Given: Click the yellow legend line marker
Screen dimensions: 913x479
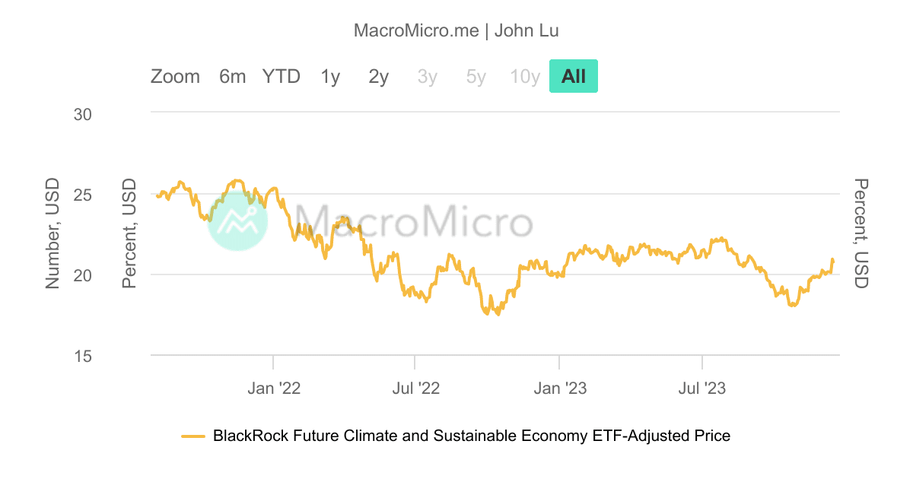Looking at the screenshot, I should point(194,436).
